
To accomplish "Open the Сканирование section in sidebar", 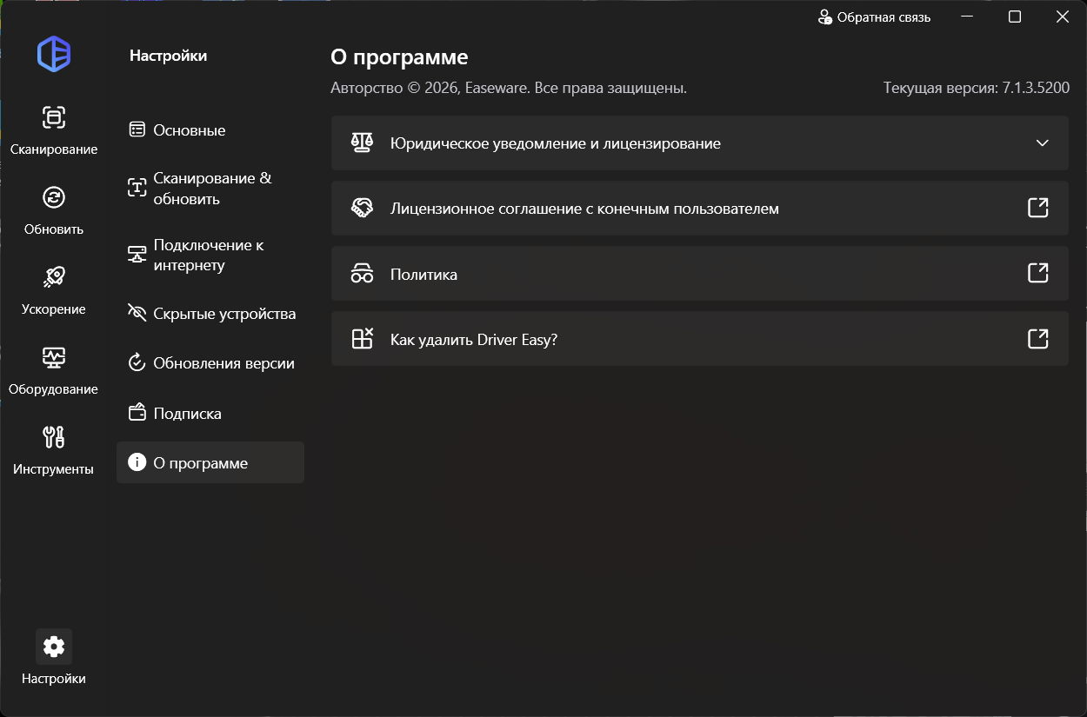I will pos(54,130).
